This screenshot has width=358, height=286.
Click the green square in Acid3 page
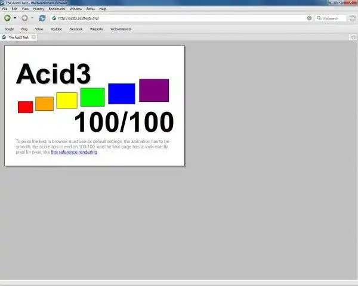tap(92, 97)
